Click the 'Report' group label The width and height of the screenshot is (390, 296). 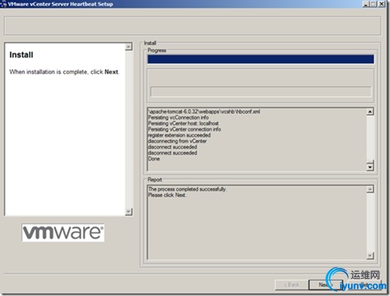point(155,179)
